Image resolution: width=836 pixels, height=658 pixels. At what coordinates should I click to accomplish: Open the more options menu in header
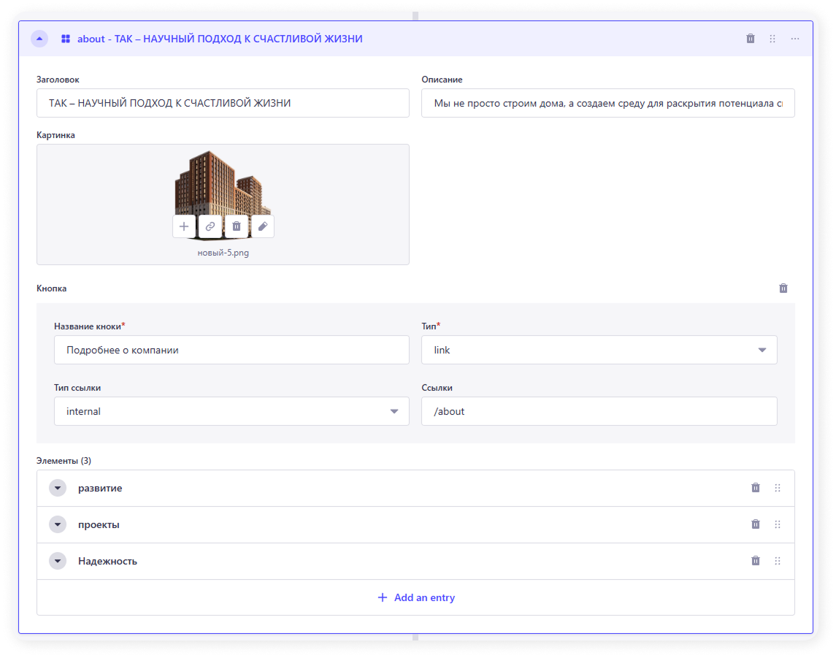click(x=795, y=39)
